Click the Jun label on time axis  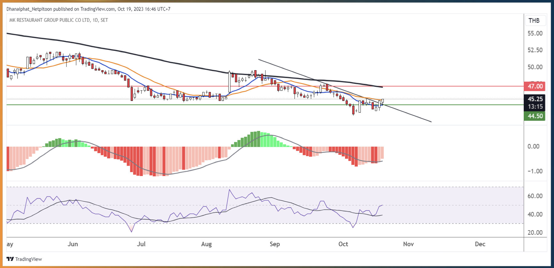[x=73, y=244]
